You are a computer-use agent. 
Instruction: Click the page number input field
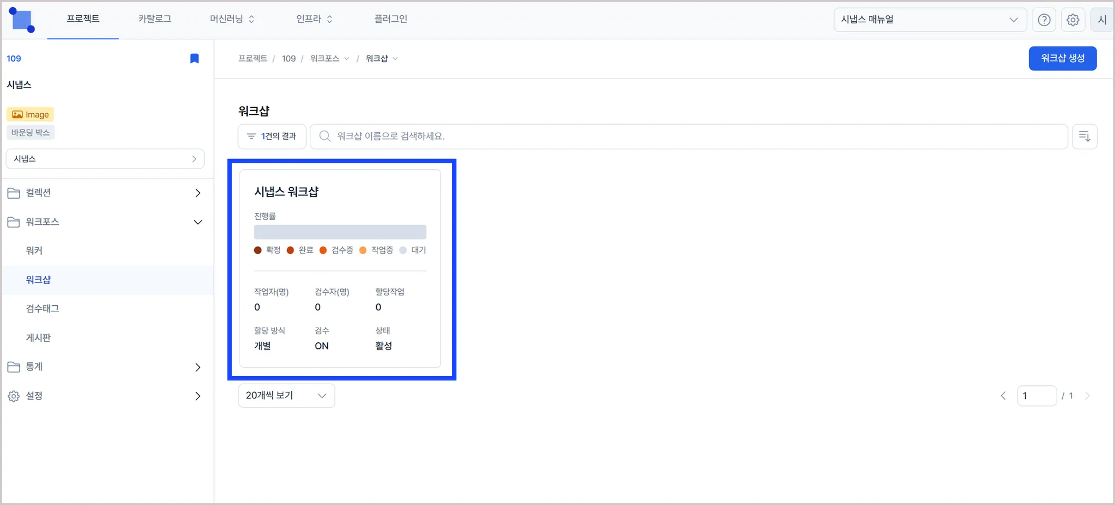click(x=1037, y=396)
